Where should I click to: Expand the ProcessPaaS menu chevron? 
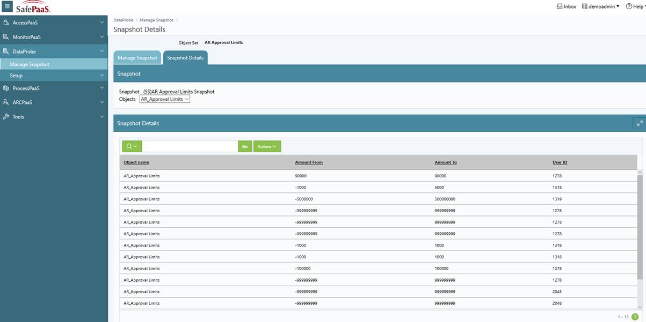click(102, 88)
